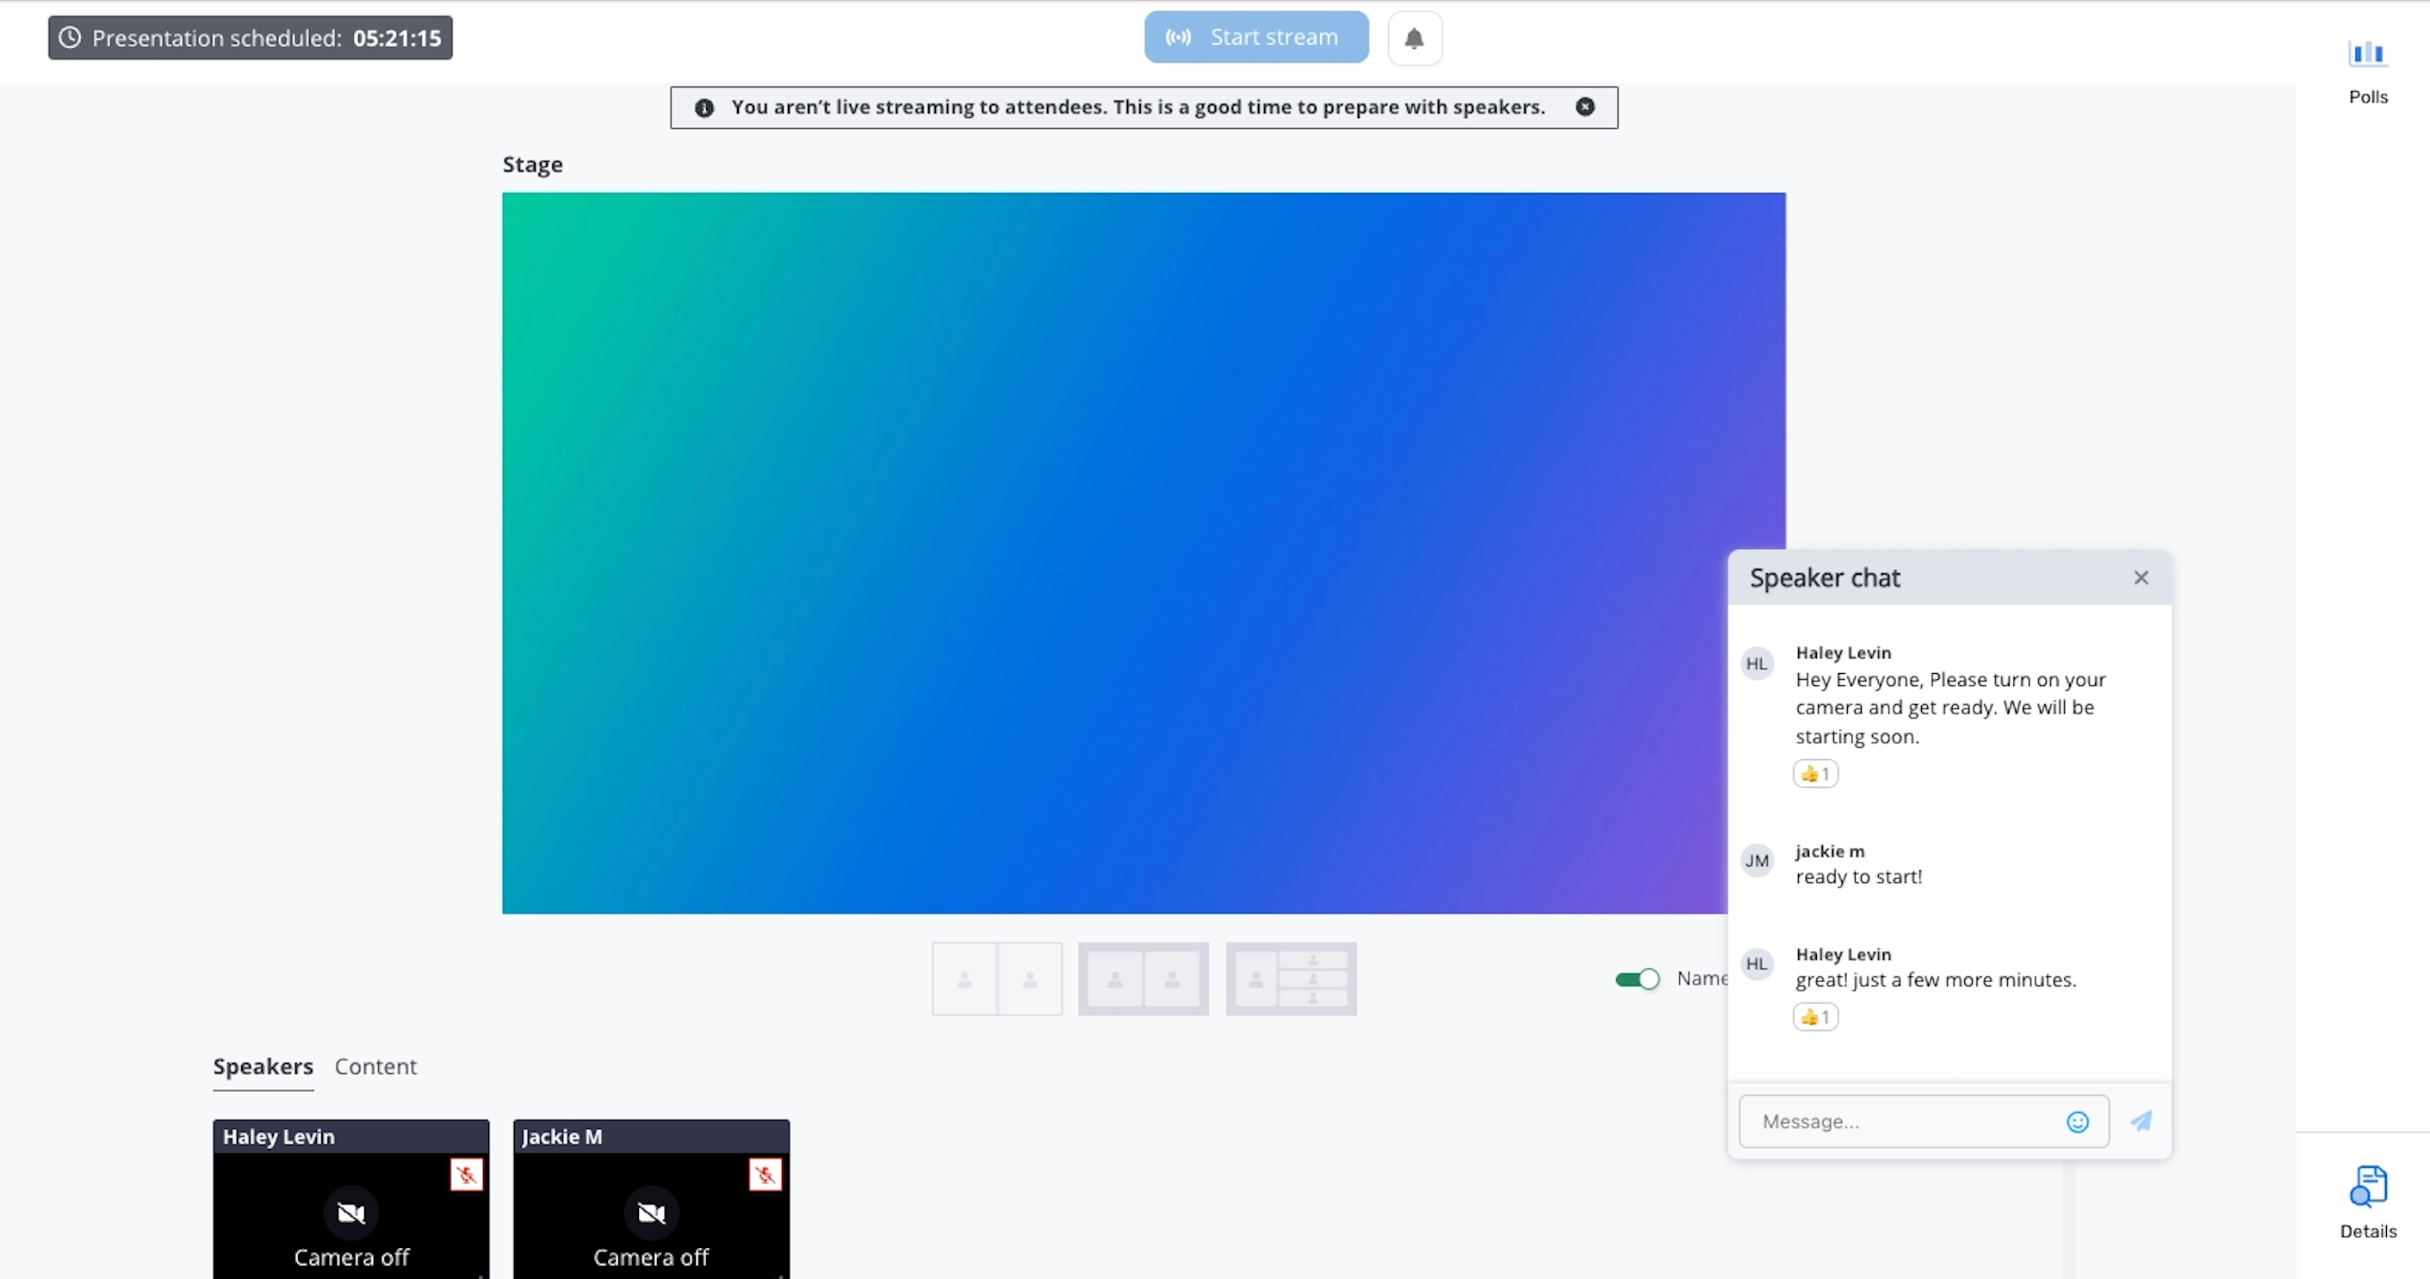
Task: Close the Speaker chat panel
Action: (x=2141, y=578)
